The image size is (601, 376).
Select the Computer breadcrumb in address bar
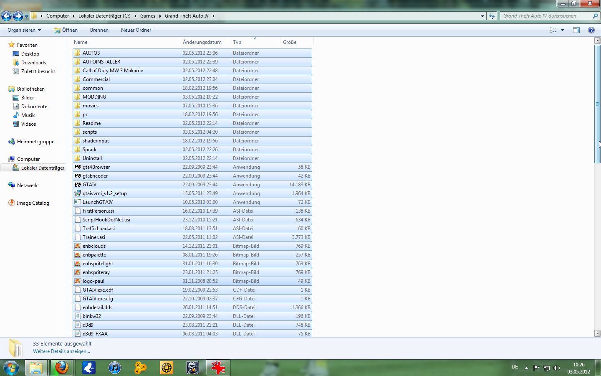58,16
